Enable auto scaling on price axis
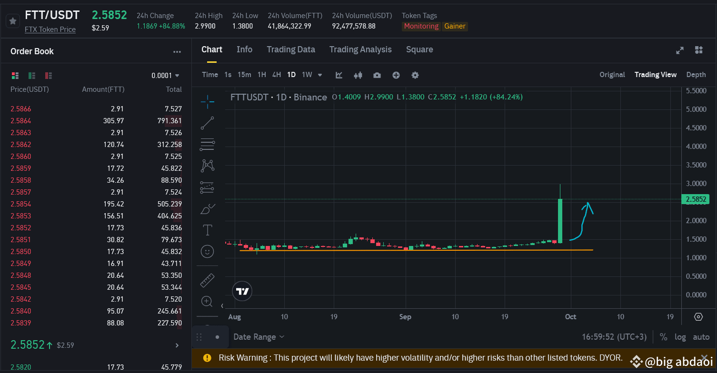Image resolution: width=717 pixels, height=373 pixels. click(701, 336)
